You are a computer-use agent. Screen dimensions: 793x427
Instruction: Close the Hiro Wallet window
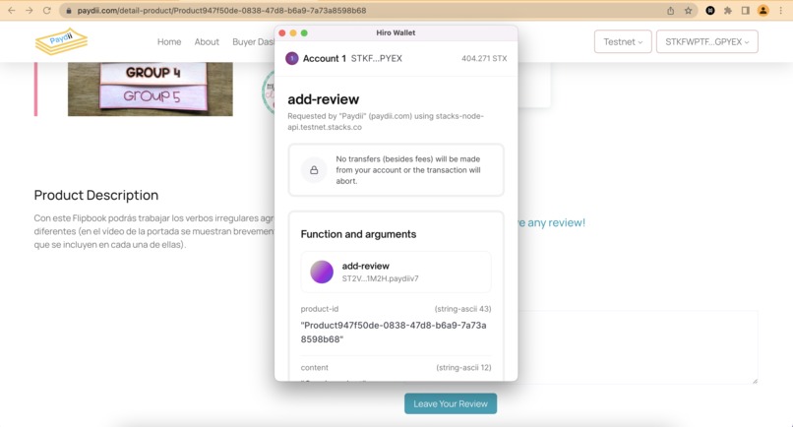(282, 32)
